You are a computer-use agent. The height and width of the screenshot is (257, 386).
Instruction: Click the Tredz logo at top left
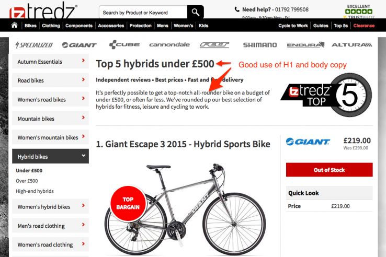tap(43, 11)
